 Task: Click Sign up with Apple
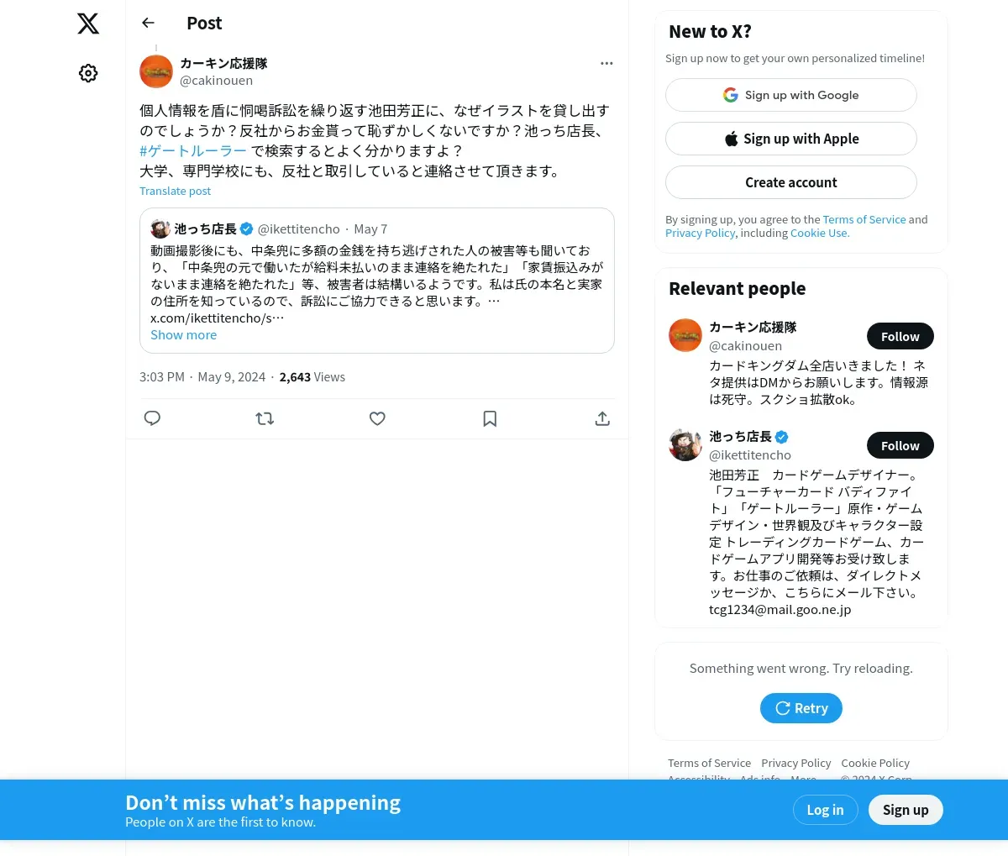(791, 139)
